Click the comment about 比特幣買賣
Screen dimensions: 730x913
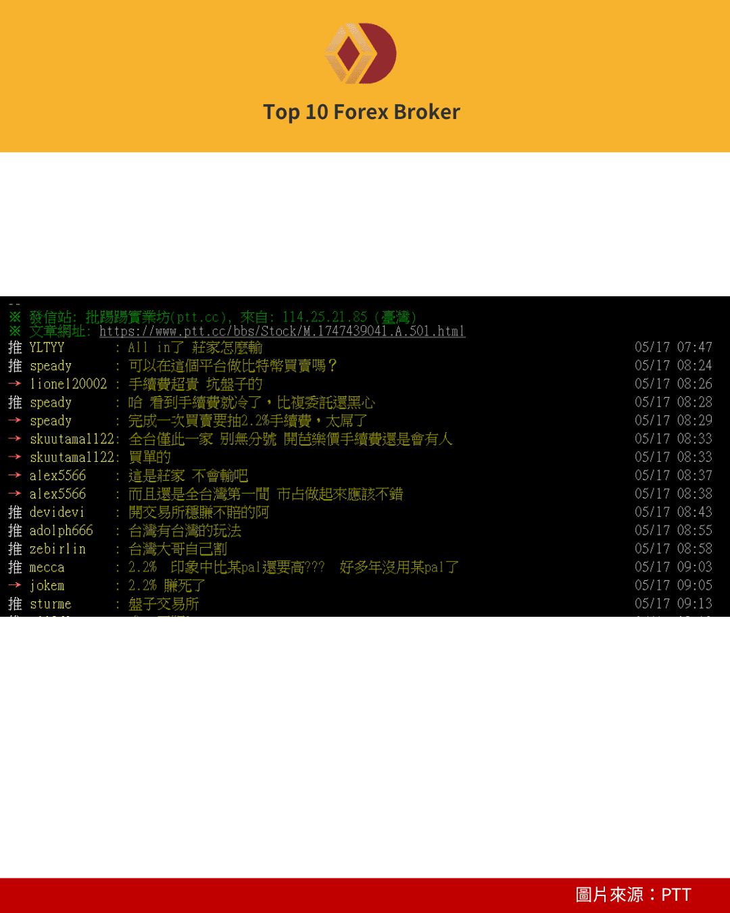click(x=230, y=365)
